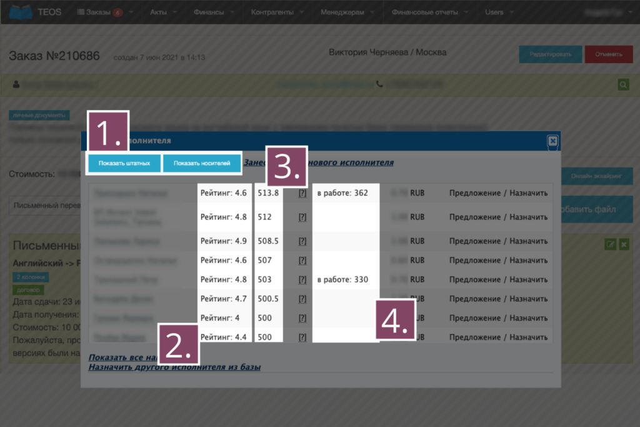Click [?] help link for score 500.5

tap(302, 299)
